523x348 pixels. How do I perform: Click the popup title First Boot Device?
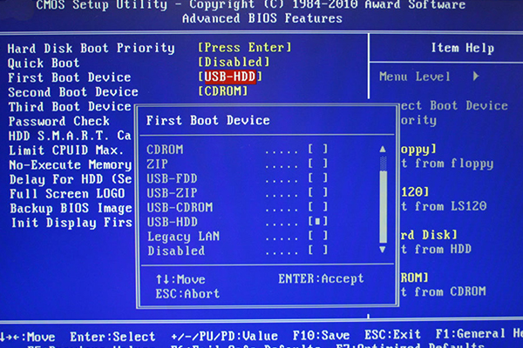[207, 120]
